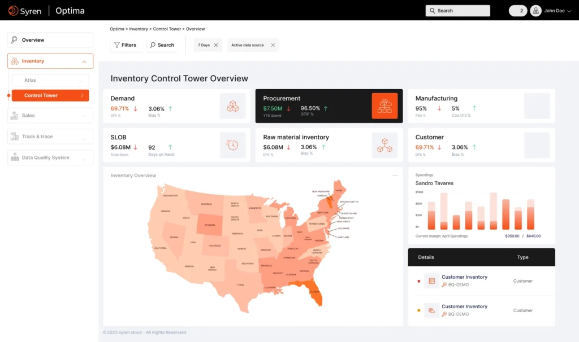The width and height of the screenshot is (579, 342).
Task: Collapse the Inventory sidebar section
Action: click(x=84, y=62)
